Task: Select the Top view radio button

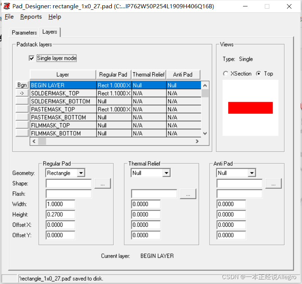Action: click(x=258, y=73)
